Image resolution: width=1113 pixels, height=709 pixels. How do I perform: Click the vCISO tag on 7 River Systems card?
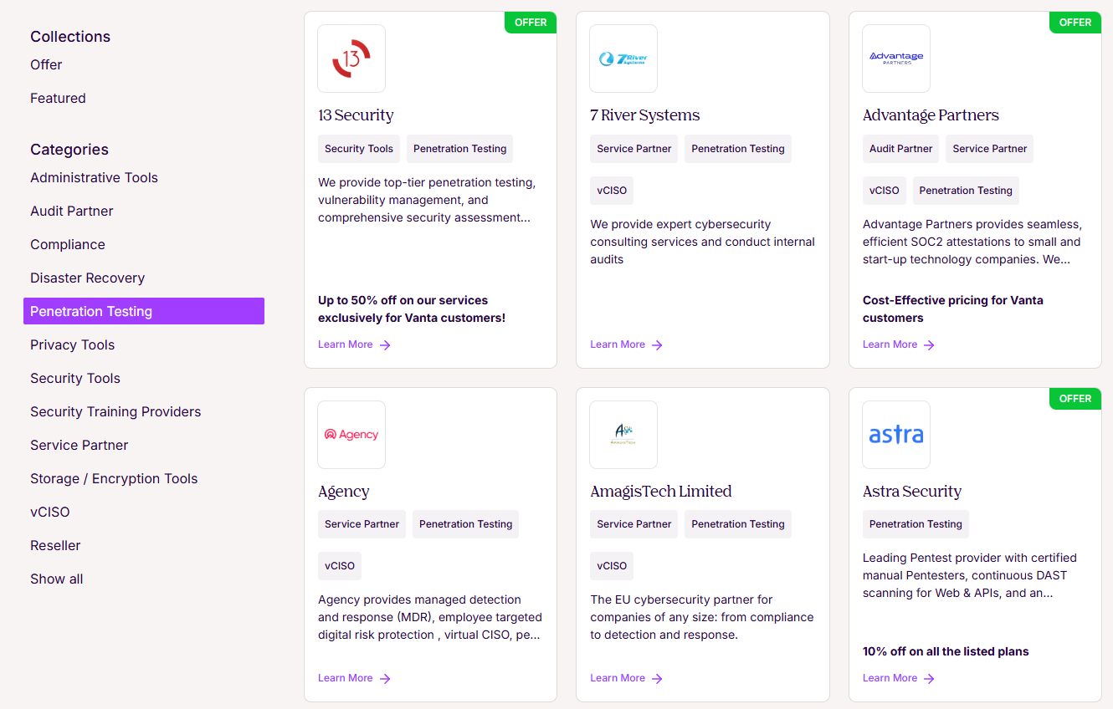[x=611, y=190]
